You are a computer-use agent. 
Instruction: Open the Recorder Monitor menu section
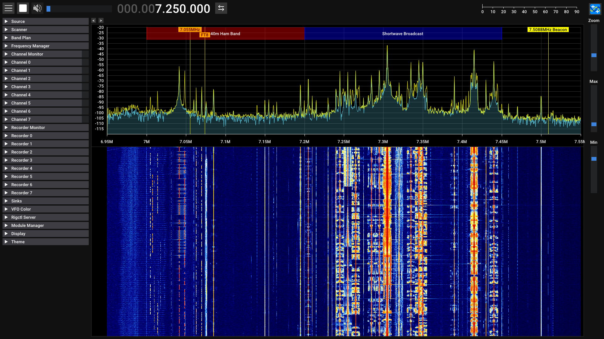click(28, 127)
